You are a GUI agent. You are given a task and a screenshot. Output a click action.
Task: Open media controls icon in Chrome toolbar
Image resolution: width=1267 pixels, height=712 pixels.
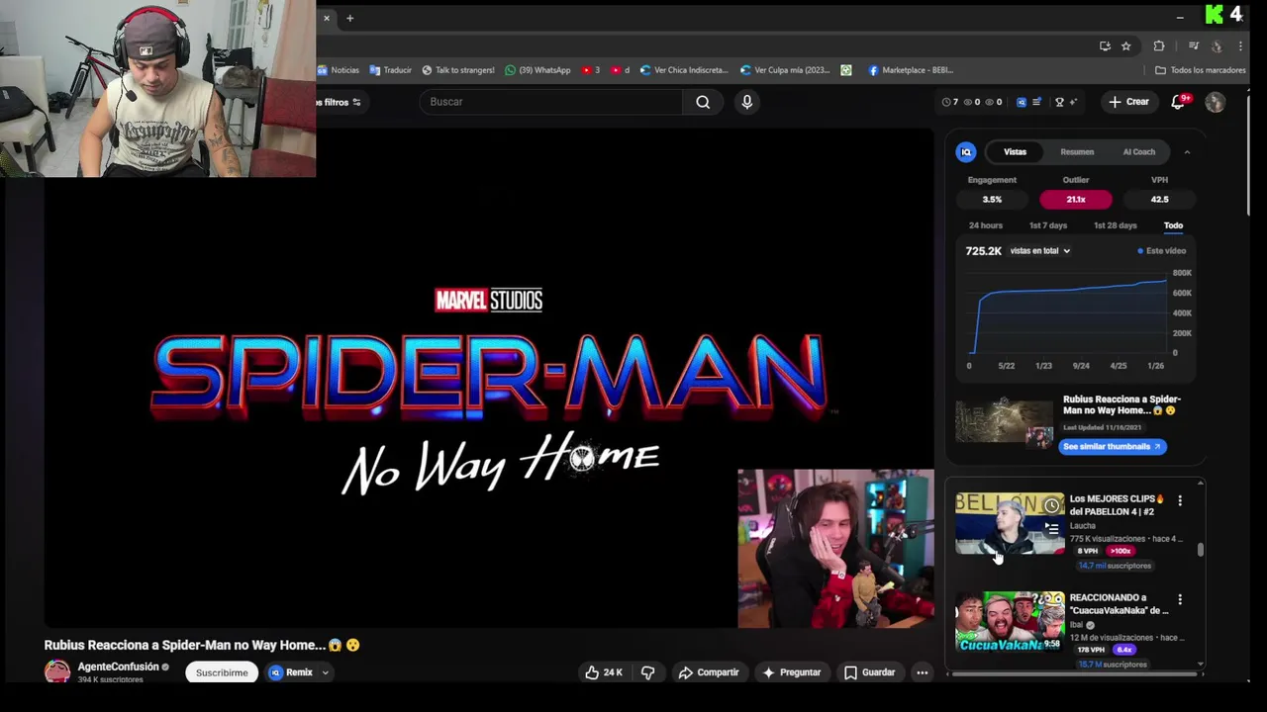[1194, 45]
